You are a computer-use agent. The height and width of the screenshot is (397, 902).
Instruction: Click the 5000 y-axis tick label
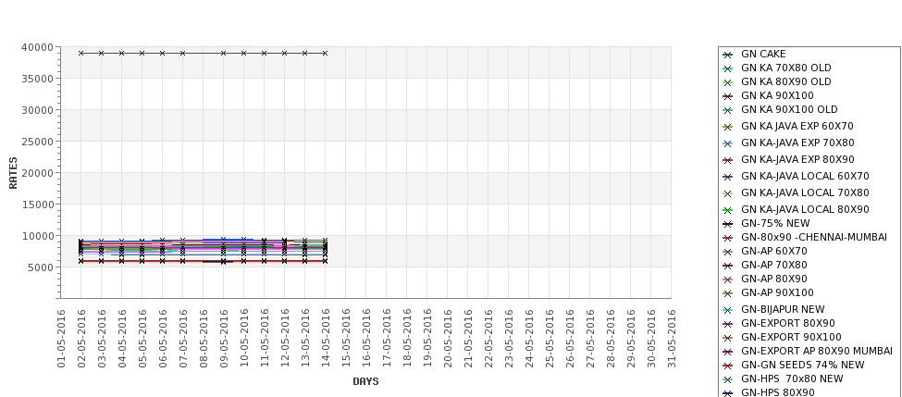41,267
